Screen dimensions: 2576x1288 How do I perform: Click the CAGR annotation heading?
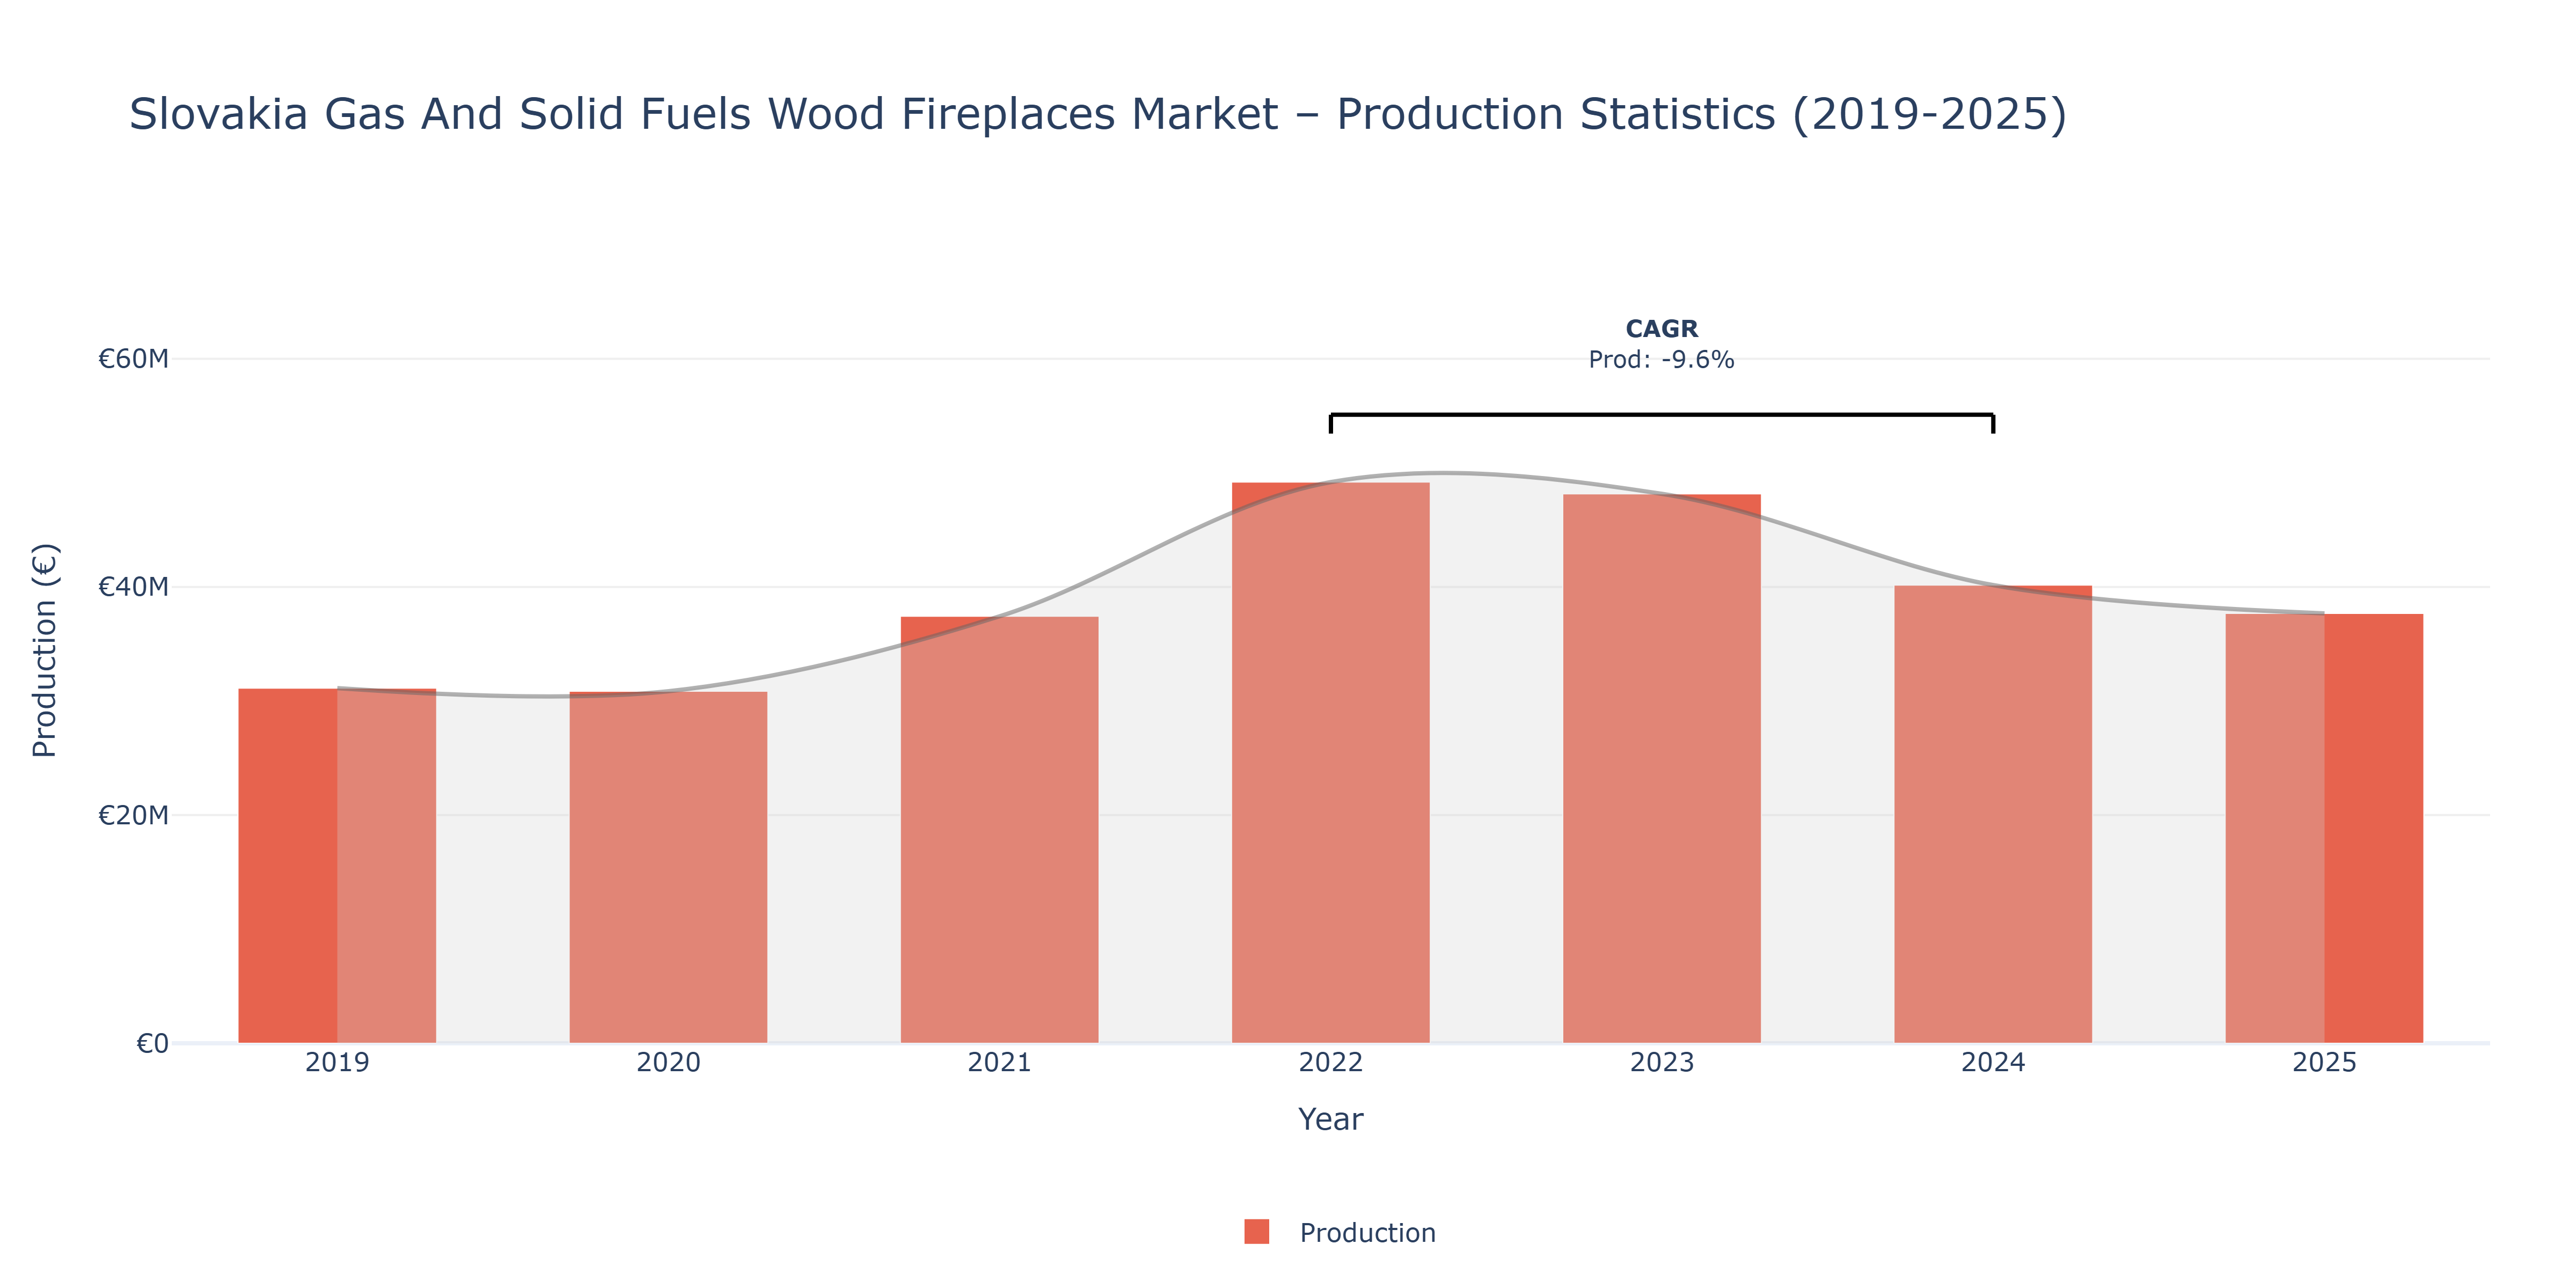pyautogui.click(x=1661, y=329)
